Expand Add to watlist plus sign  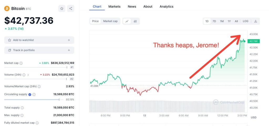tap(69, 40)
